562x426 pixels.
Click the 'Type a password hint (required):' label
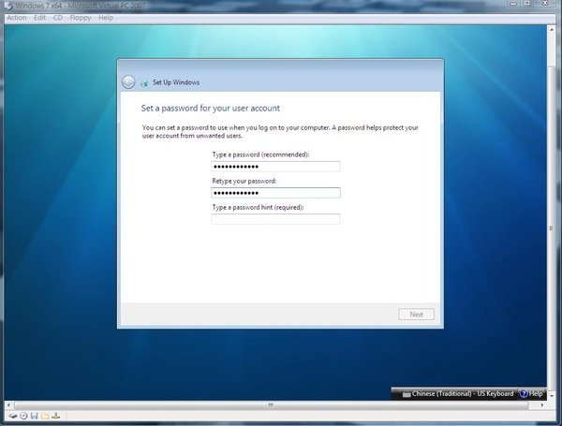pyautogui.click(x=258, y=207)
